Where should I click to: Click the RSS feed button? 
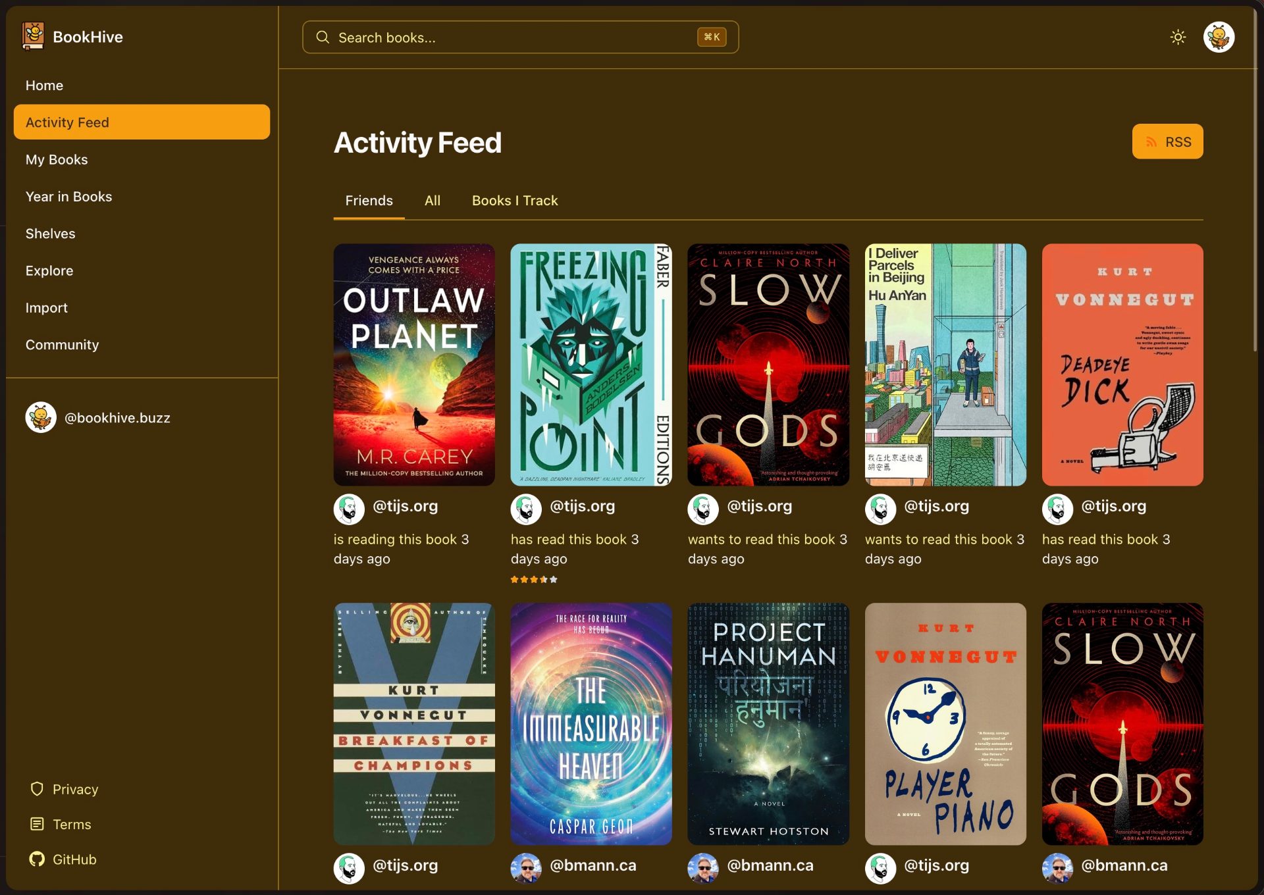click(x=1167, y=141)
